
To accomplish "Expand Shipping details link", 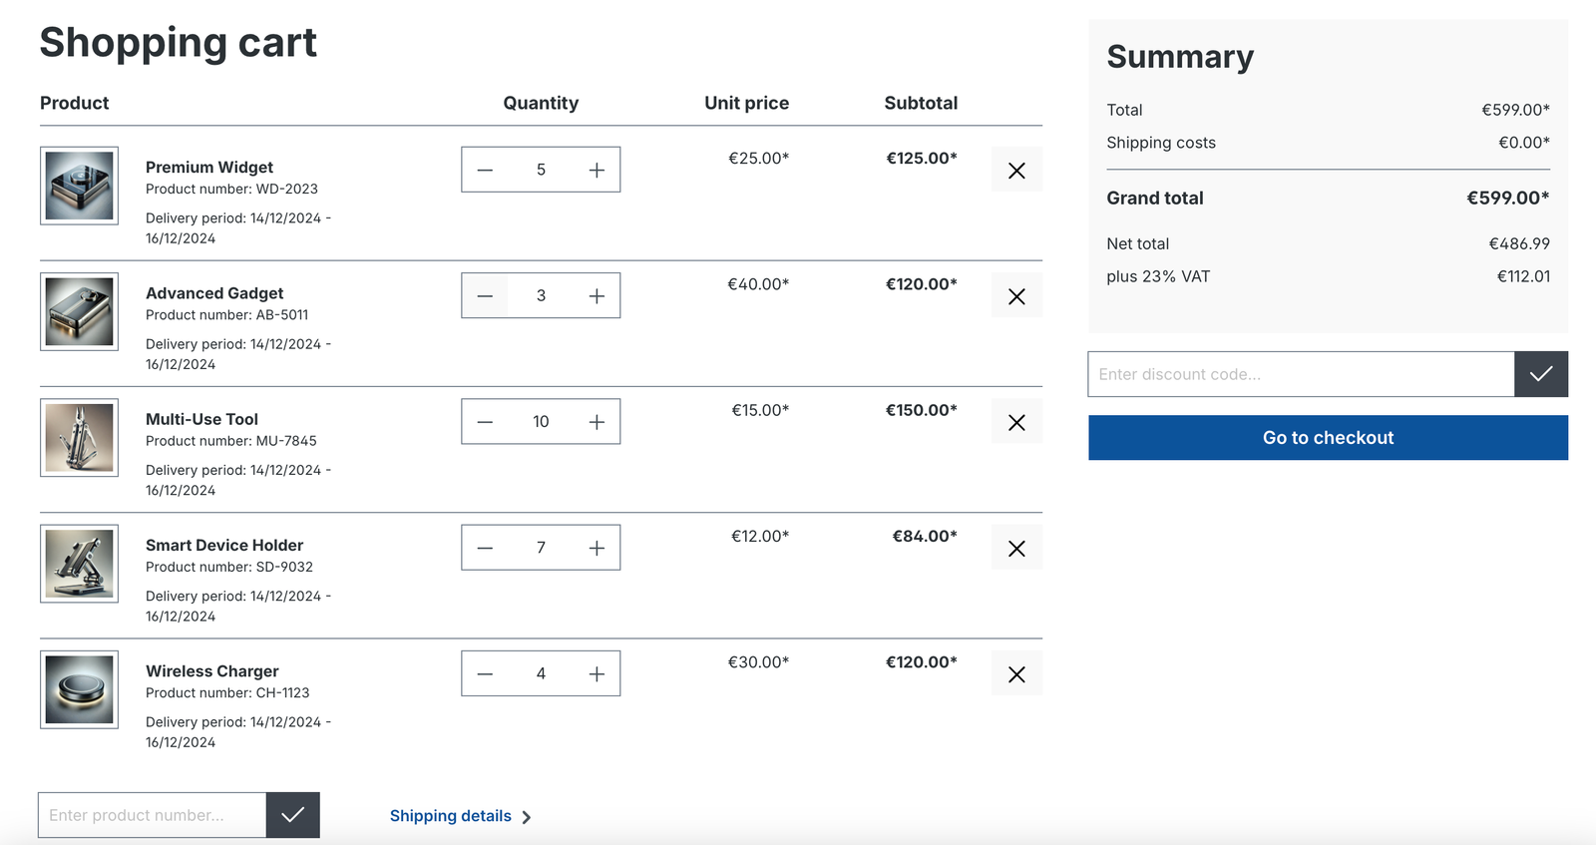I will pos(460,816).
